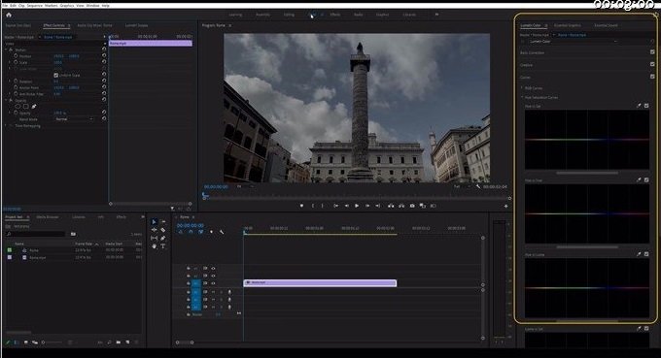Hide the clip's video track with eye icon
661x358 pixels.
tap(213, 283)
